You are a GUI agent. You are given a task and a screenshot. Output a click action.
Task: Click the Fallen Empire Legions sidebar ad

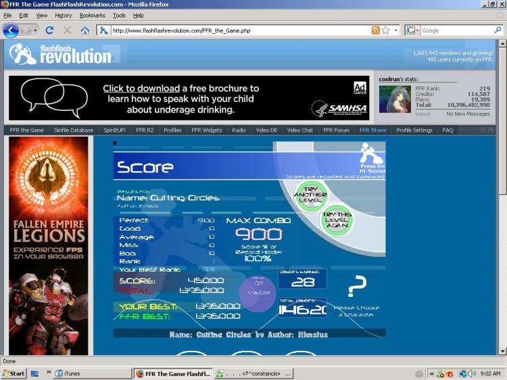(x=49, y=246)
